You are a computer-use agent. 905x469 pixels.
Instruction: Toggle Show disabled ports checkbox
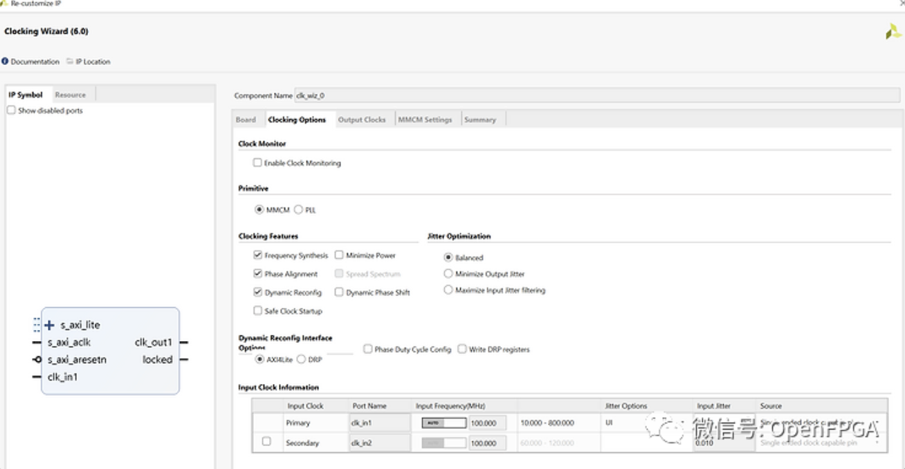pos(11,110)
